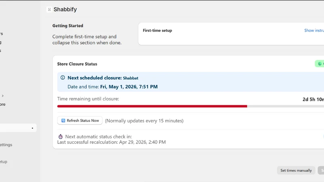Click the Shabbify page title

65,9
